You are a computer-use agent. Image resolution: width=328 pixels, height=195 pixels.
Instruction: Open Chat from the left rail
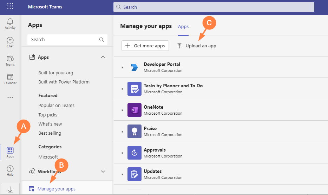coord(10,42)
